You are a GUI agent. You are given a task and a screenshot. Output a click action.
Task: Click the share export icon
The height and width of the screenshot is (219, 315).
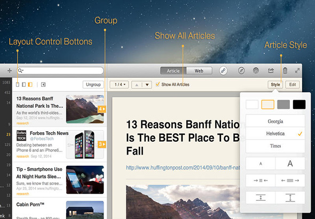271,70
